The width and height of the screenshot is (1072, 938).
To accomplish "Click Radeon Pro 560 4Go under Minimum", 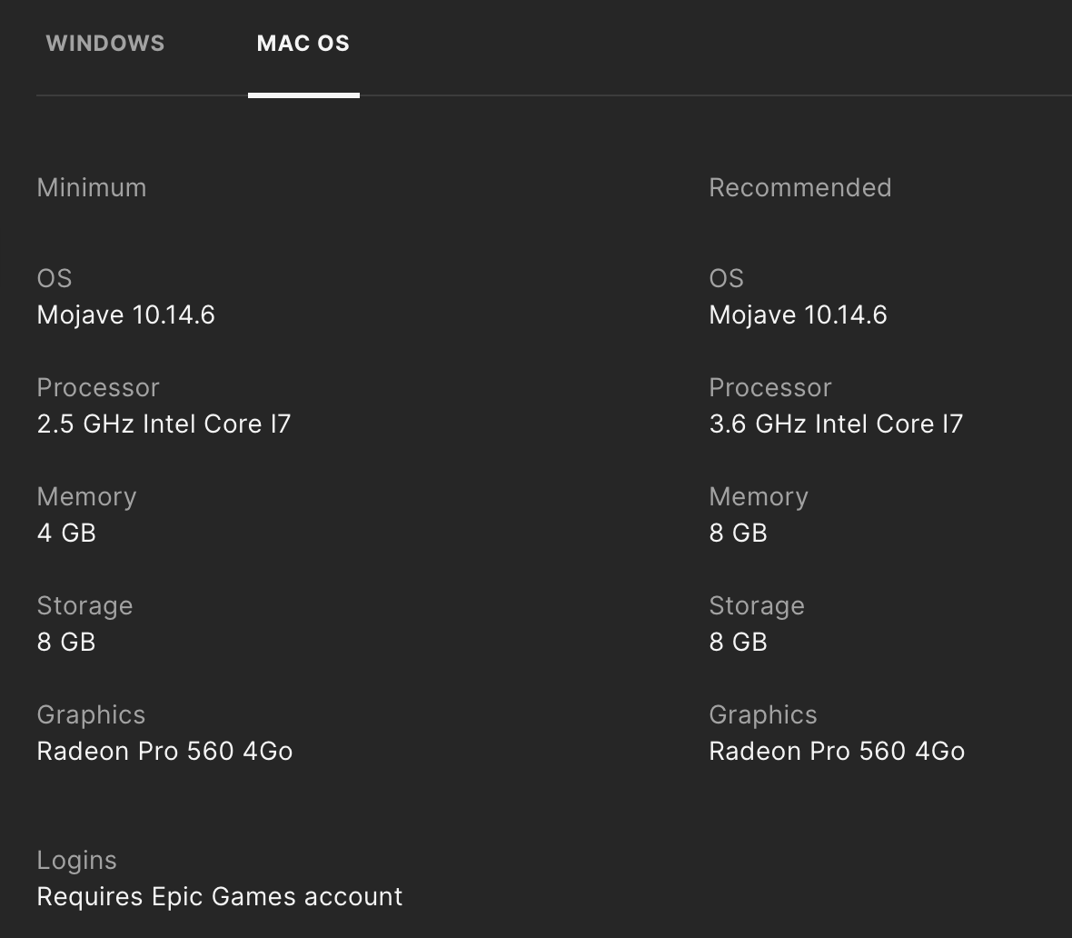I will (165, 751).
